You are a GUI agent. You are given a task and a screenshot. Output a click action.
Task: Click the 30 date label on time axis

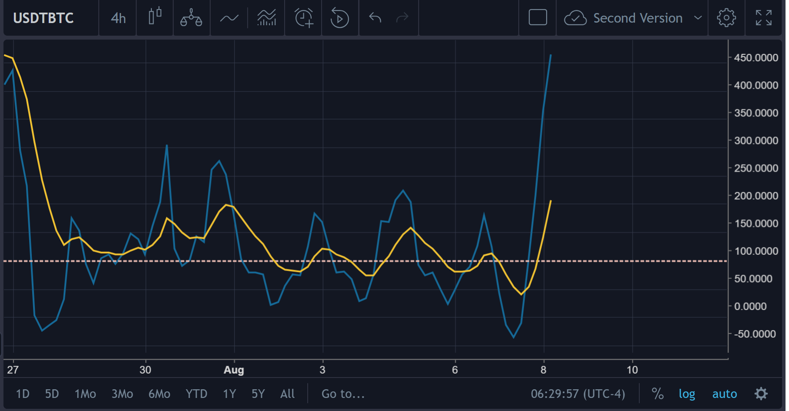(145, 370)
